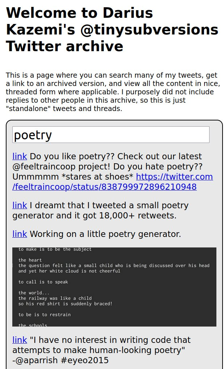Click "to be is to restrain" line in image
Viewport: 224px width, 369px height.
tap(45, 315)
